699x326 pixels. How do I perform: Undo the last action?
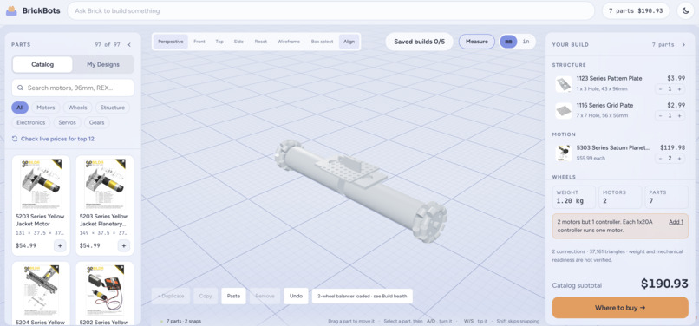click(296, 296)
